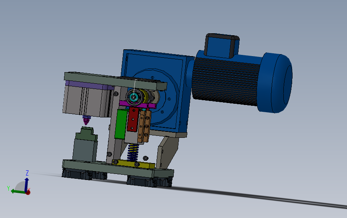This screenshot has height=218, width=347.
Task: Select the dark red plate with holes
Action: coord(133,119)
